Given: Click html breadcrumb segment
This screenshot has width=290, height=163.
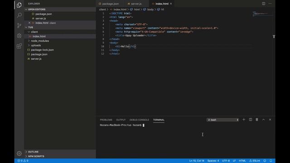Looking at the screenshot, I should pos(135,10).
